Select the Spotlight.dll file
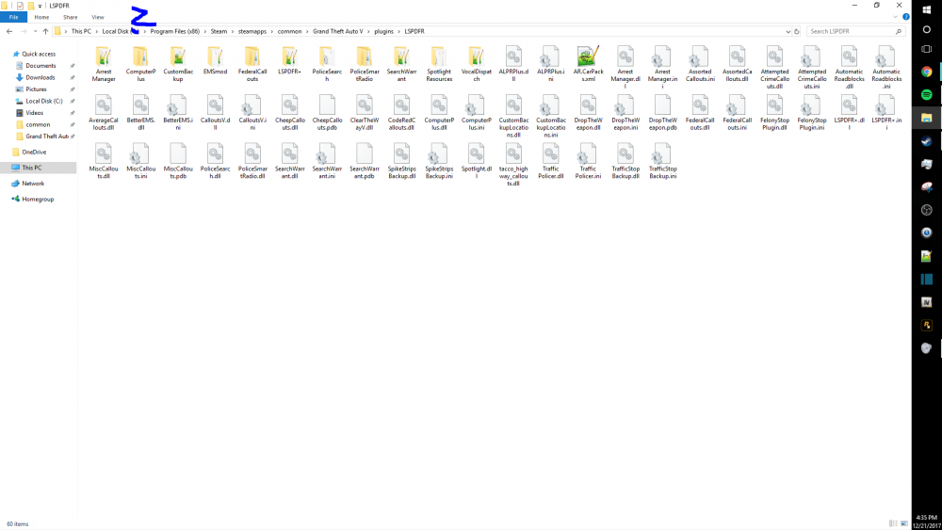942x530 pixels. pos(477,162)
